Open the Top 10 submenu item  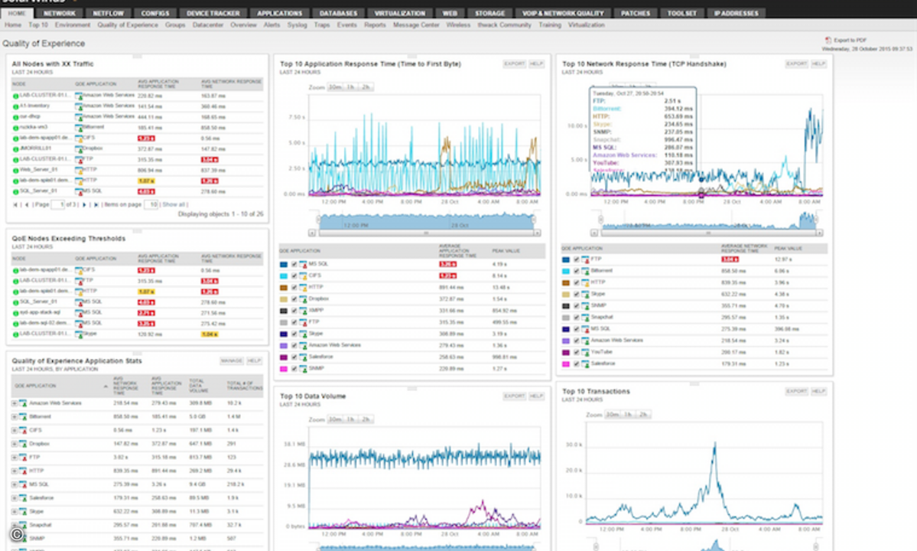point(38,25)
